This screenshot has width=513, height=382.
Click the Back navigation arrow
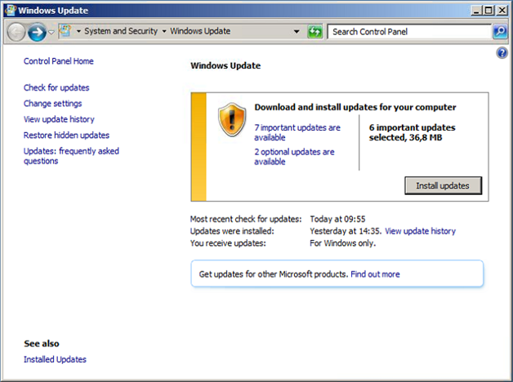click(16, 32)
